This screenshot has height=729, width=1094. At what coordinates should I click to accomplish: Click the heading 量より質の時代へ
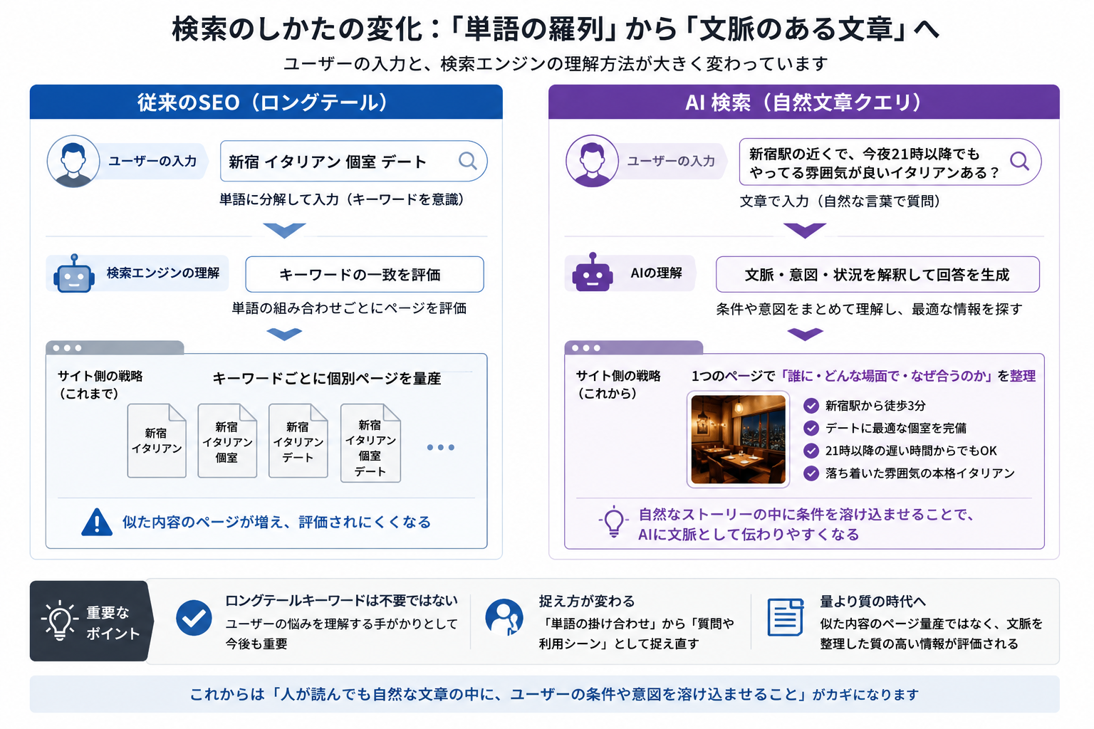(x=872, y=601)
